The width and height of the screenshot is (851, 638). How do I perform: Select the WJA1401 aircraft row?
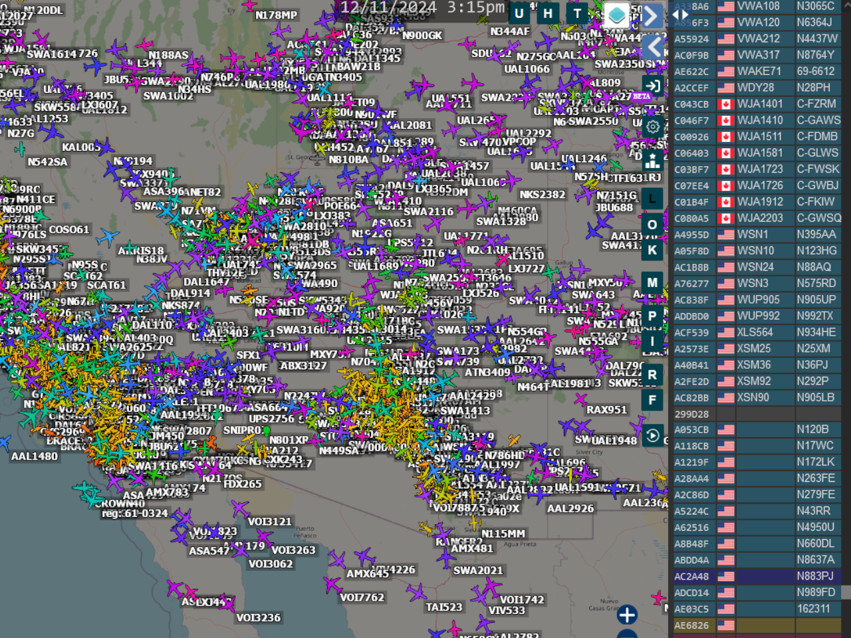click(757, 104)
